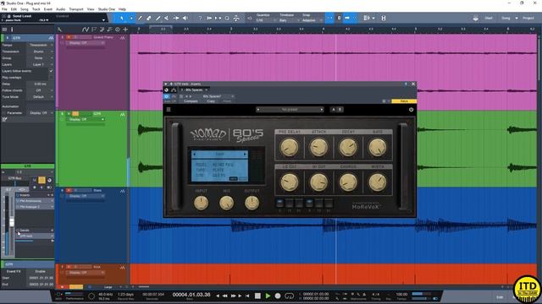
Task: Open the Tempo mode dropdown in inspector
Action: coord(40,45)
